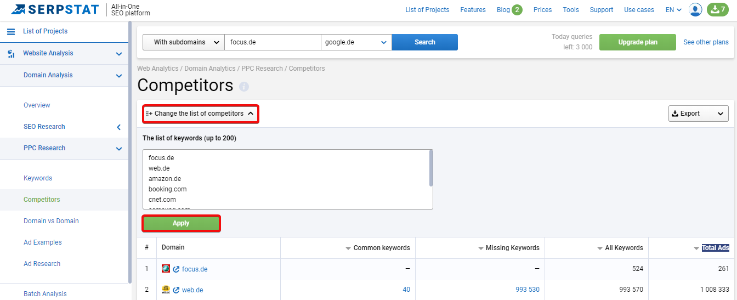Click amazon.de line in keywords list
The height and width of the screenshot is (300, 737).
coord(165,179)
